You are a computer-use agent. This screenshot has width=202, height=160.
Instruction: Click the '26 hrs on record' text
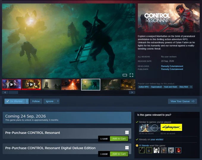pyautogui.click(x=146, y=134)
